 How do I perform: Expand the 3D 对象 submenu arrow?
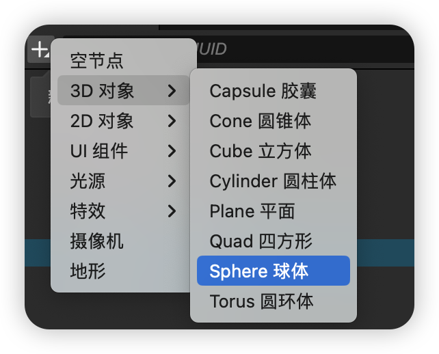[x=172, y=91]
